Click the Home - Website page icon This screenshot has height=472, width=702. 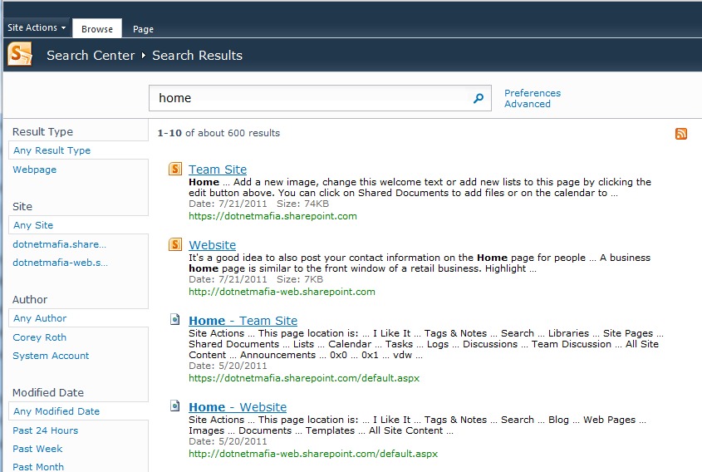pos(175,406)
